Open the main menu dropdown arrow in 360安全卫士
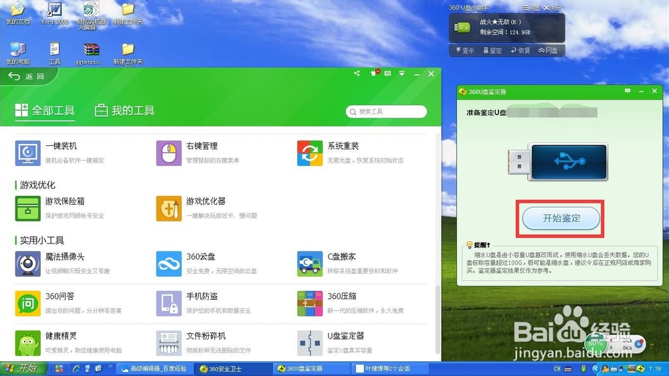669x376 pixels. point(402,74)
